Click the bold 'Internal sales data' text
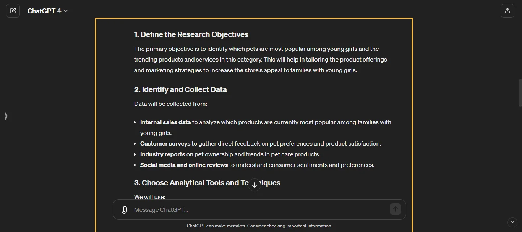This screenshot has width=522, height=232. [165, 122]
